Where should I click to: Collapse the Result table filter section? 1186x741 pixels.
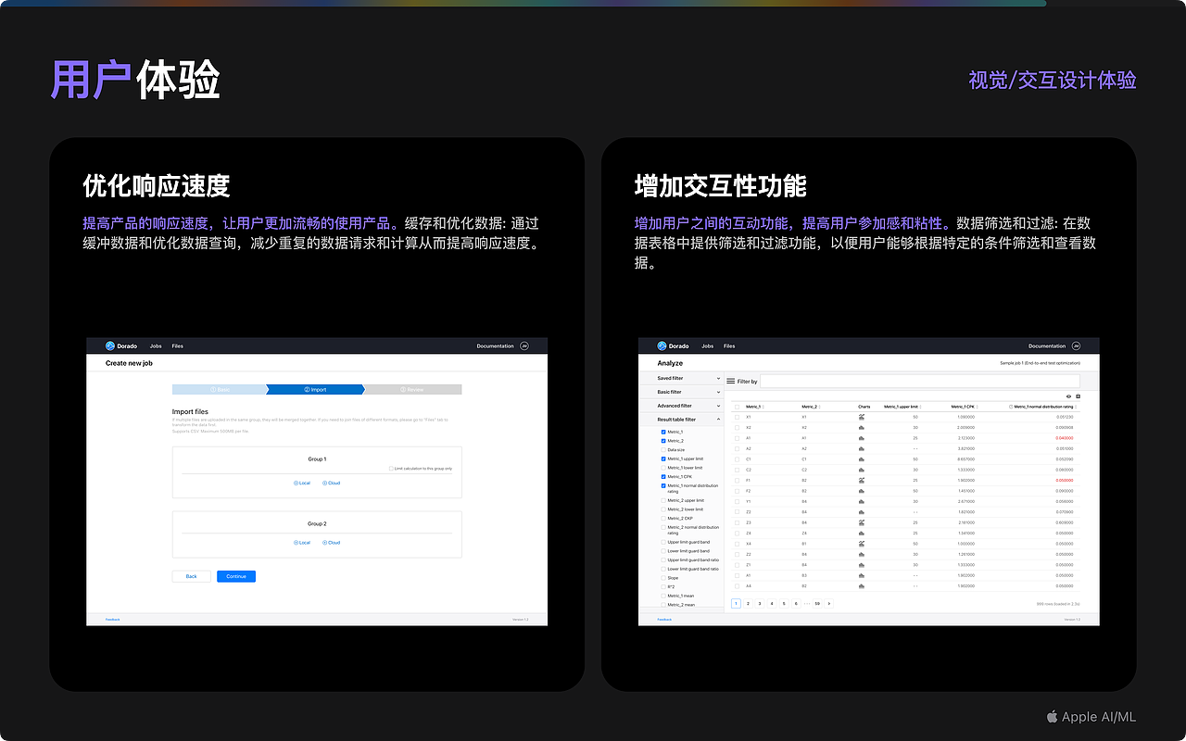681,420
